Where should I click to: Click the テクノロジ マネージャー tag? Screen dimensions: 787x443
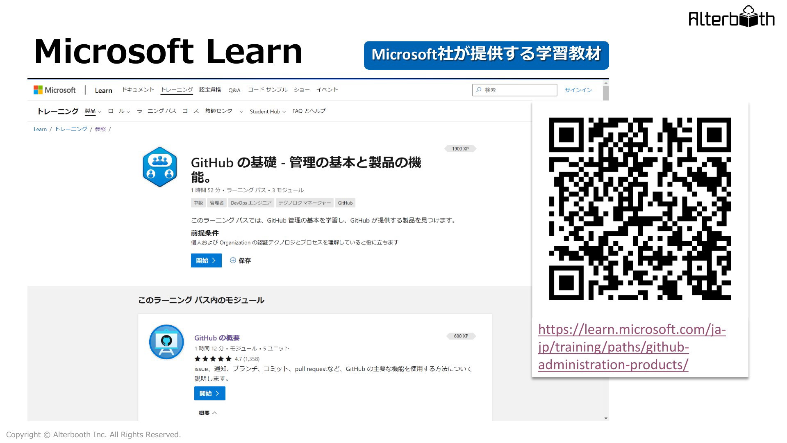pyautogui.click(x=305, y=203)
